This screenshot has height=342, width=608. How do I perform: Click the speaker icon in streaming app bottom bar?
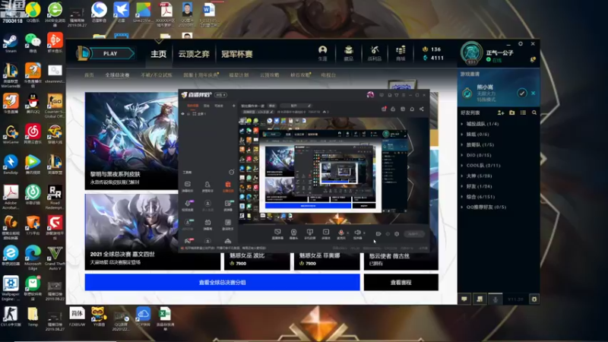pyautogui.click(x=357, y=233)
